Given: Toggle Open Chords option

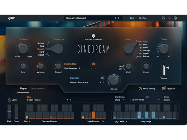Looking at the screenshot, I should [137, 100].
